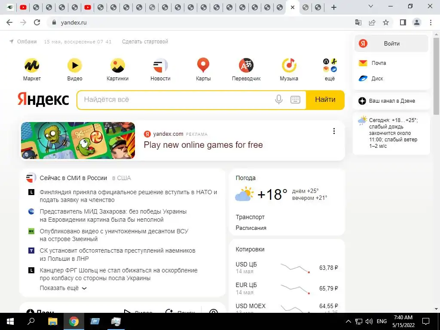
Task: Open news about остров Змеиный
Action: 114,235
